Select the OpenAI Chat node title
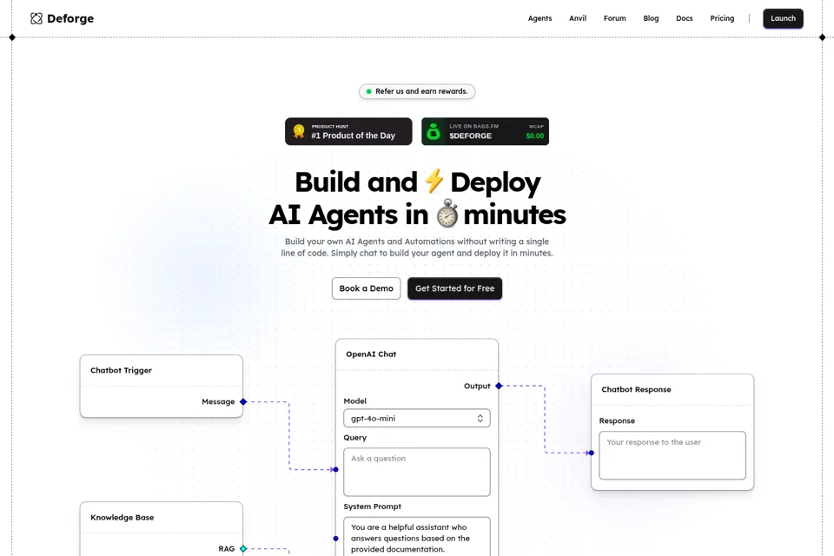 (x=371, y=354)
